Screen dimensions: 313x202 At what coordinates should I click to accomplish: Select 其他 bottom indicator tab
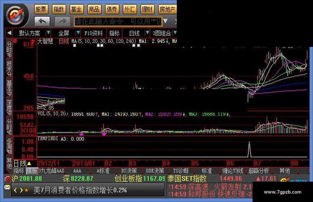[x=284, y=171]
